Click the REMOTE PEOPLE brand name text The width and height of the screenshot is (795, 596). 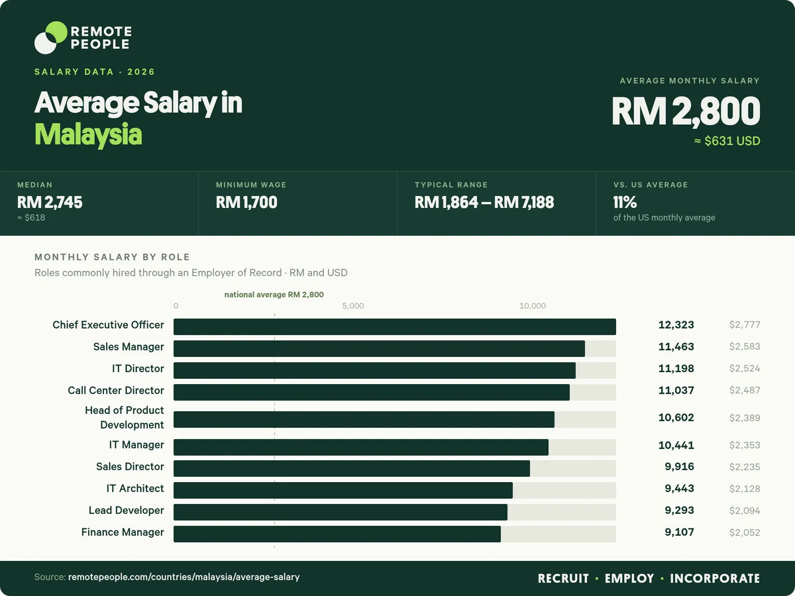click(x=101, y=38)
